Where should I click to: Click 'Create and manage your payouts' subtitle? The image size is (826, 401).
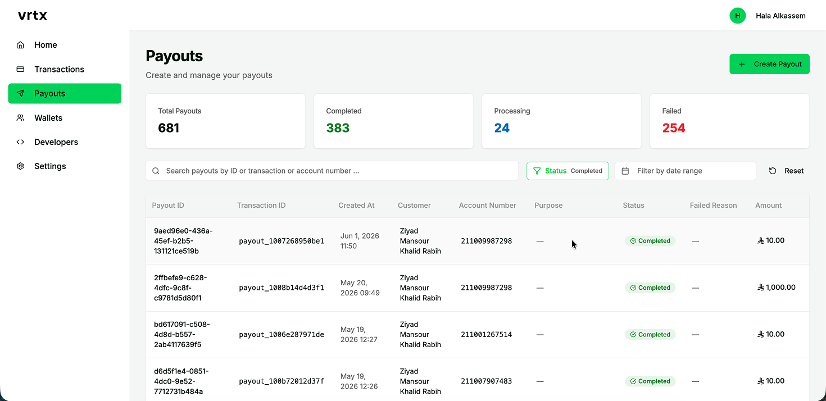click(209, 75)
